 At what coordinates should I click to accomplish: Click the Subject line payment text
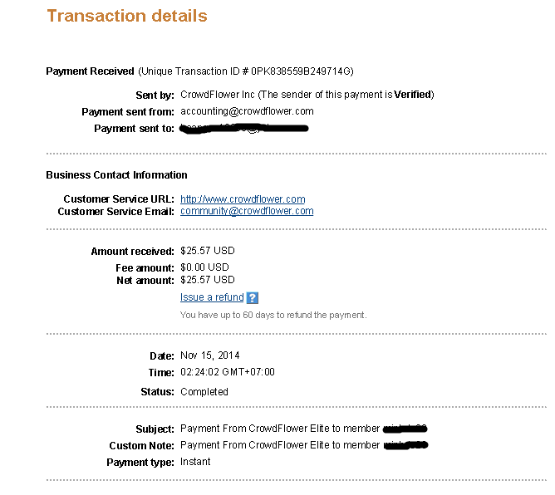(x=280, y=429)
